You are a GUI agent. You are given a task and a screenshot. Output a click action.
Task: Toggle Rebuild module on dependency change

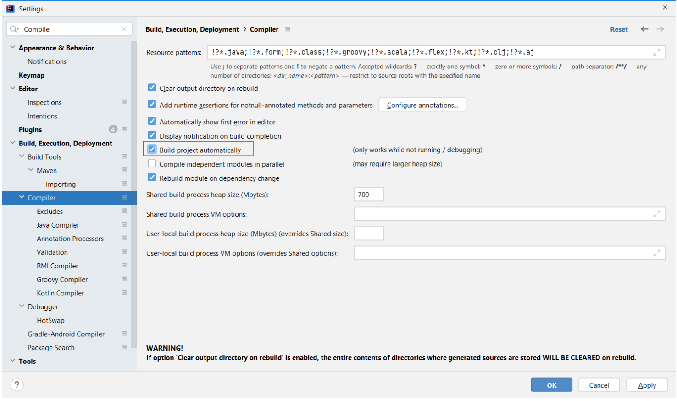[x=152, y=178]
